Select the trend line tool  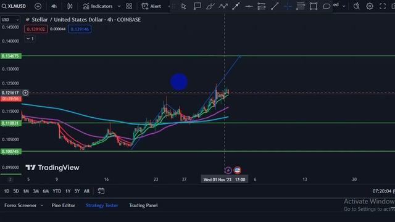coord(275,6)
